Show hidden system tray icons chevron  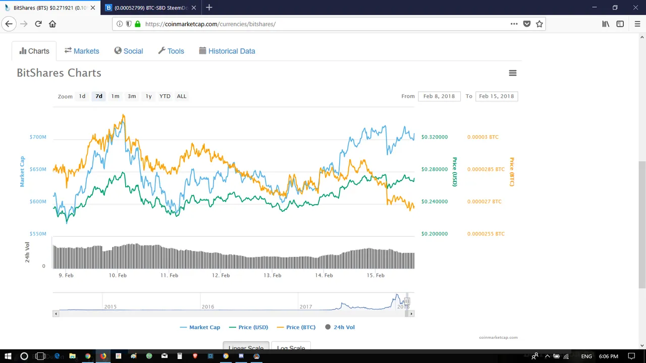547,356
